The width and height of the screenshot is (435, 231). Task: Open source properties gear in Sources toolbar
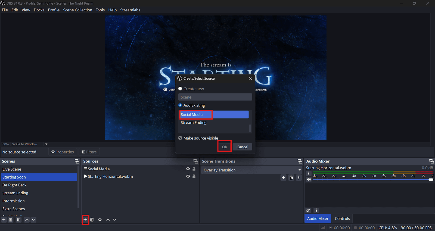pyautogui.click(x=100, y=220)
